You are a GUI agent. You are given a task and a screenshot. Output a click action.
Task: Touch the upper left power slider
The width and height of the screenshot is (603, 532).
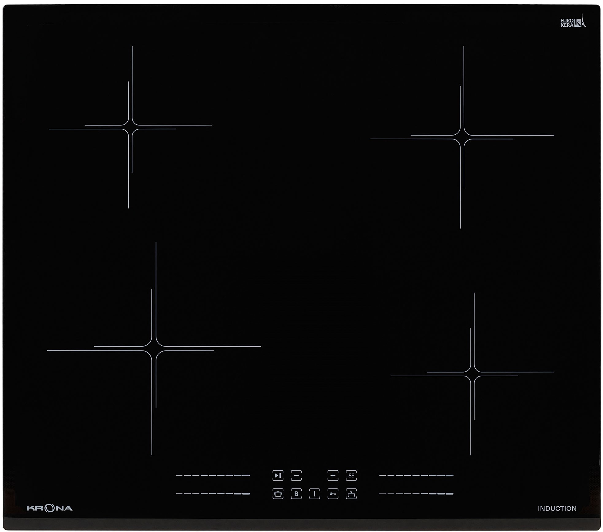(x=213, y=475)
